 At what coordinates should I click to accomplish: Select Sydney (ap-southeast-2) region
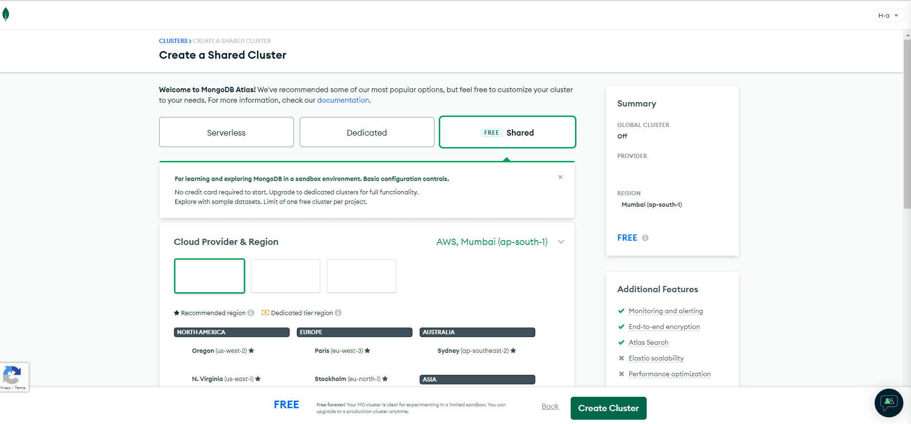click(477, 351)
